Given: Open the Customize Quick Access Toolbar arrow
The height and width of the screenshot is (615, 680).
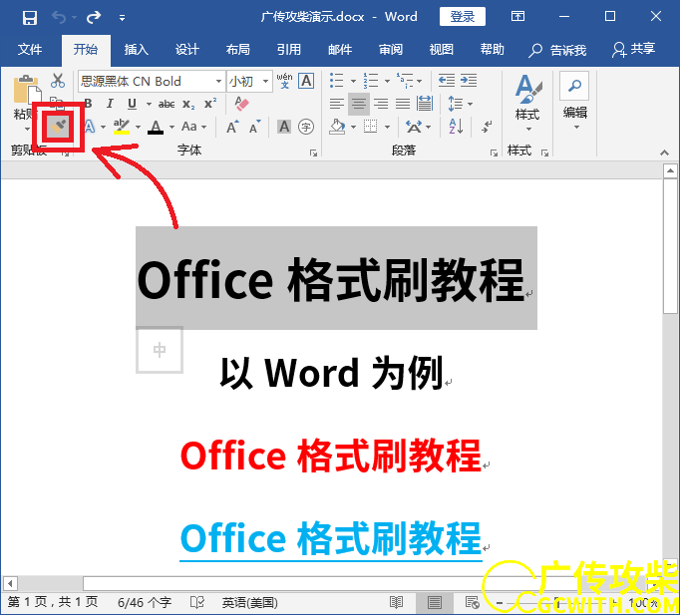Looking at the screenshot, I should tap(123, 18).
